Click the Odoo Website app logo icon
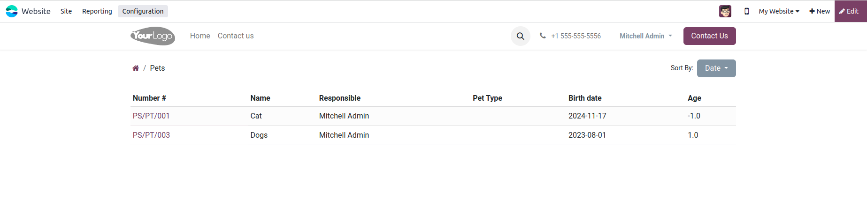Image resolution: width=867 pixels, height=207 pixels. (x=12, y=11)
